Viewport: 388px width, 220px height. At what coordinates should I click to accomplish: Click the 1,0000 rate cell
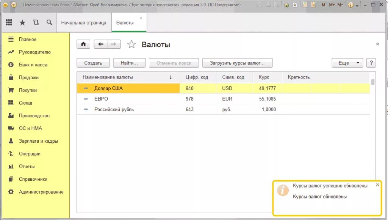[x=267, y=109]
